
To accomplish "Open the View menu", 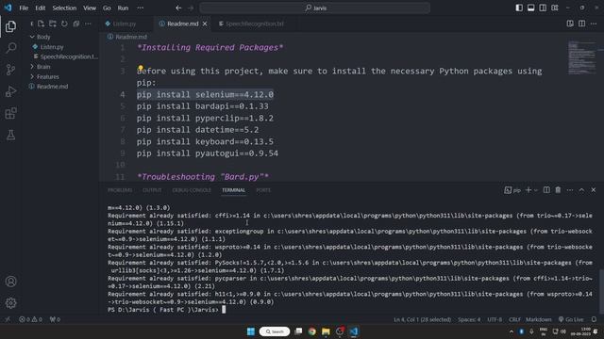I will [90, 8].
